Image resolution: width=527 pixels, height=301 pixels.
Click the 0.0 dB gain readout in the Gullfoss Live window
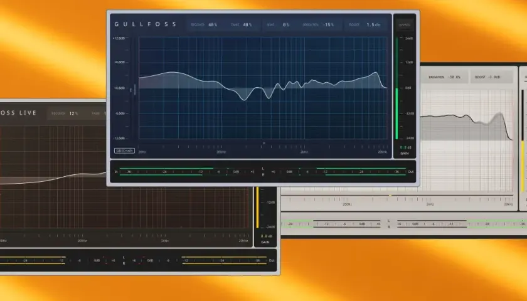pos(265,236)
